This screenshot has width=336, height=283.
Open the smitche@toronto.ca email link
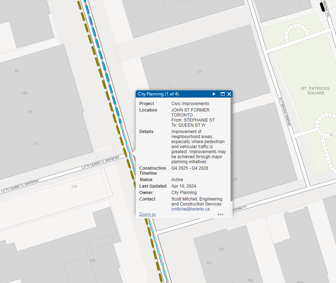point(190,209)
